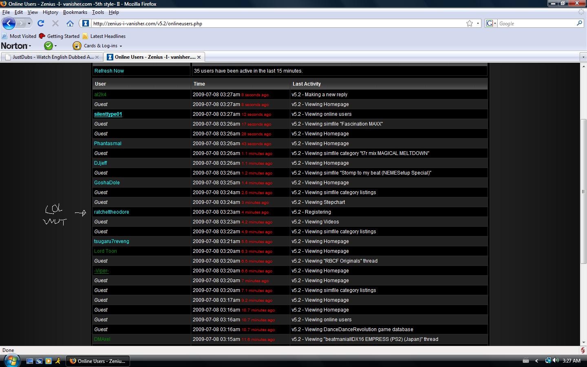
Task: Open the Help menu
Action: click(x=114, y=12)
